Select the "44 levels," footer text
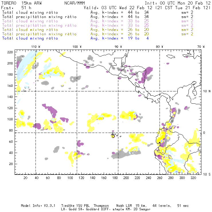Image resolution: width=212 pixels, height=212 pixels. coord(162,206)
